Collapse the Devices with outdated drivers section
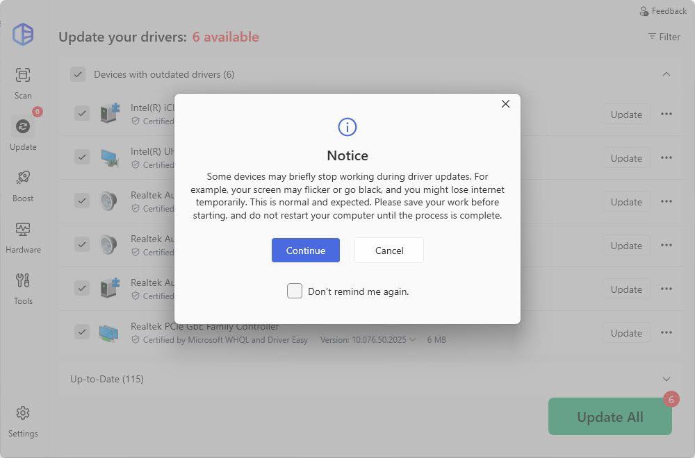This screenshot has height=458, width=695. click(667, 74)
